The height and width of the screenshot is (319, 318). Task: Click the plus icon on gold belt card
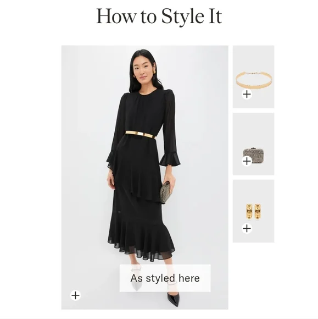(x=247, y=94)
